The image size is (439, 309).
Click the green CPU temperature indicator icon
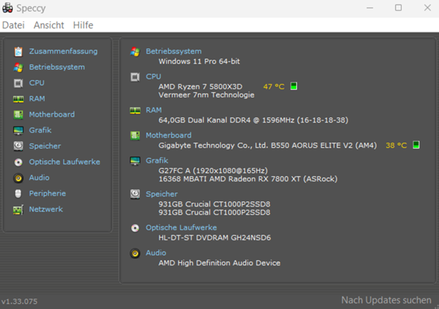coord(293,86)
